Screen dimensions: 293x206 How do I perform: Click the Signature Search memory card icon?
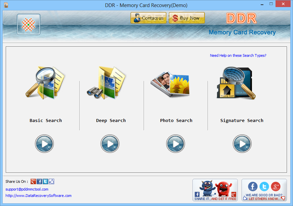[x=236, y=83]
